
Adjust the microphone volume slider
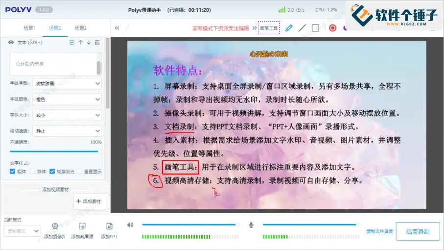pyautogui.click(x=311, y=225)
